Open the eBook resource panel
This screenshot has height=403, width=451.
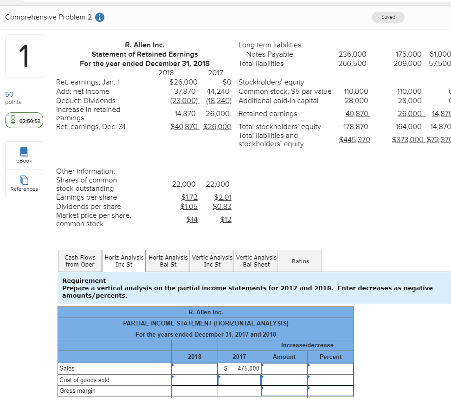coord(24,155)
